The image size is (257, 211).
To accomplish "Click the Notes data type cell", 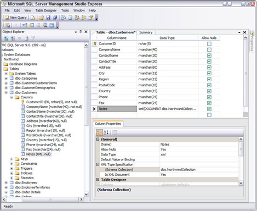I will tap(167, 109).
